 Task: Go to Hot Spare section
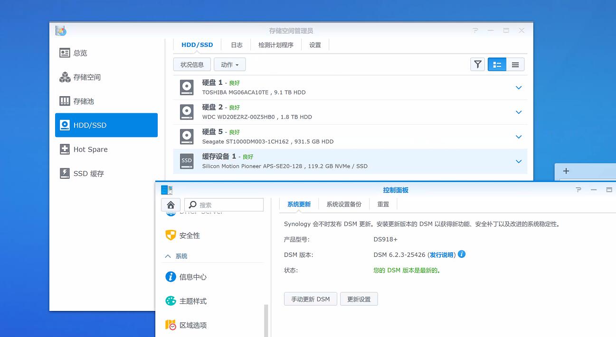point(90,149)
